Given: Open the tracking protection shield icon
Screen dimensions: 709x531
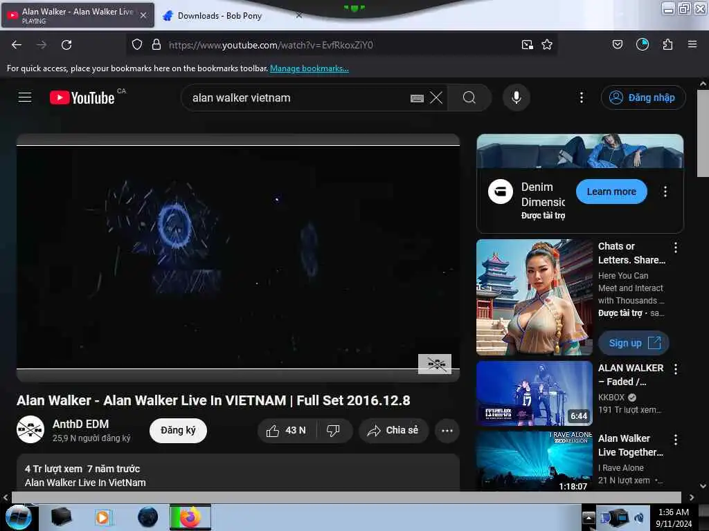Looking at the screenshot, I should pyautogui.click(x=137, y=45).
